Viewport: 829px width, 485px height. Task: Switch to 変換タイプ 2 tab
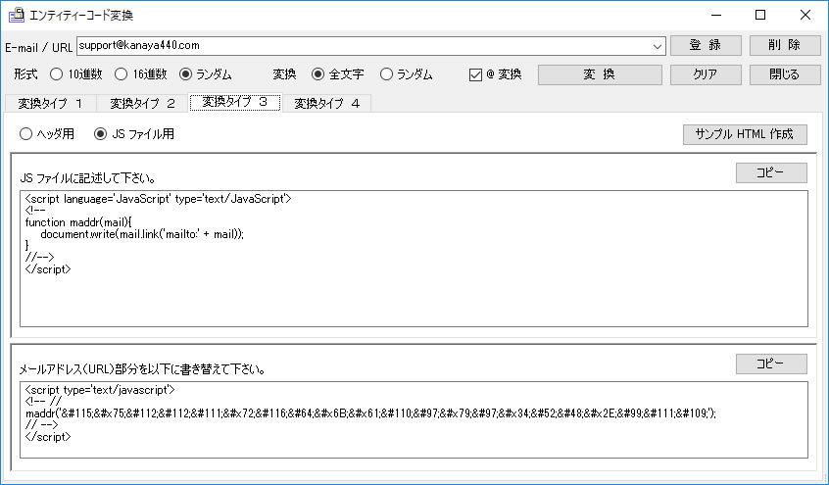coord(142,103)
